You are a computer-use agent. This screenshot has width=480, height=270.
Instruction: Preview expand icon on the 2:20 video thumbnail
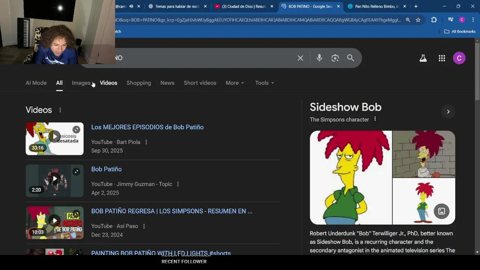point(76,172)
